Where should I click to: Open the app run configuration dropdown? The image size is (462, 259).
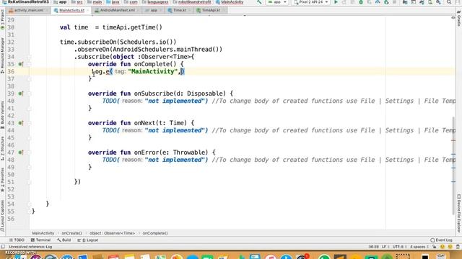pyautogui.click(x=277, y=2)
